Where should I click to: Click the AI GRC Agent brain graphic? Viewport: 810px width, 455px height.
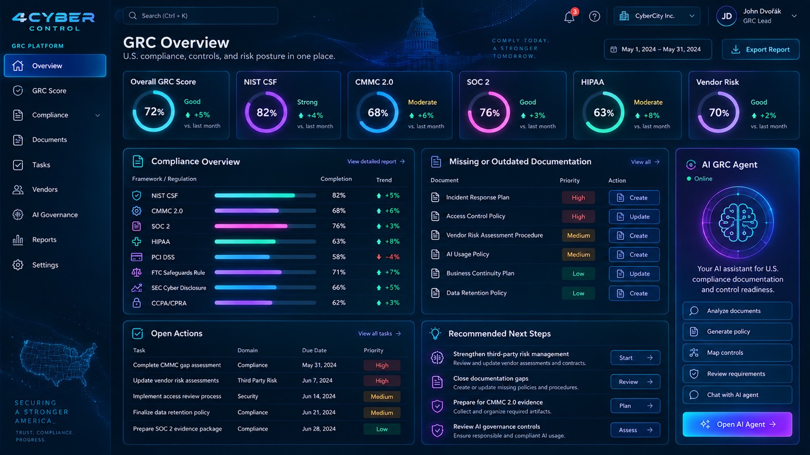click(738, 222)
